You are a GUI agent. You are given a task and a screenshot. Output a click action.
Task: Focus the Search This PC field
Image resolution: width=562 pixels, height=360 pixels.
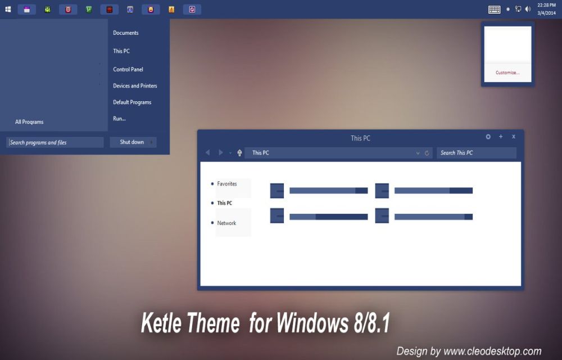pos(477,153)
